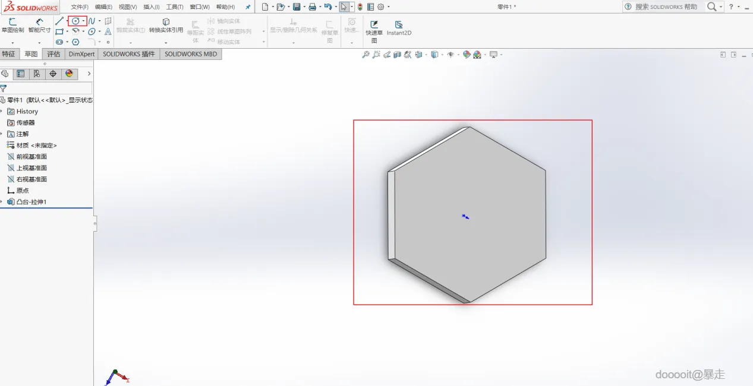Click the Rebuild traffic light icon
The height and width of the screenshot is (386, 753).
[360, 7]
